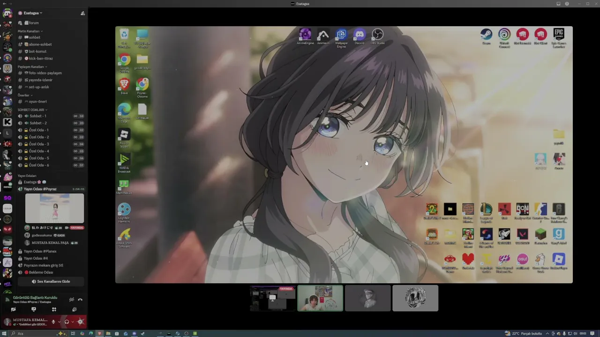Open the oyun-öneri channel
The image size is (600, 337).
point(51,102)
